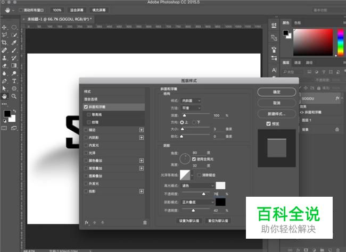Open the 阴影模式 shadow mode dropdown
Screen dimensions: 346x252
tap(197, 202)
